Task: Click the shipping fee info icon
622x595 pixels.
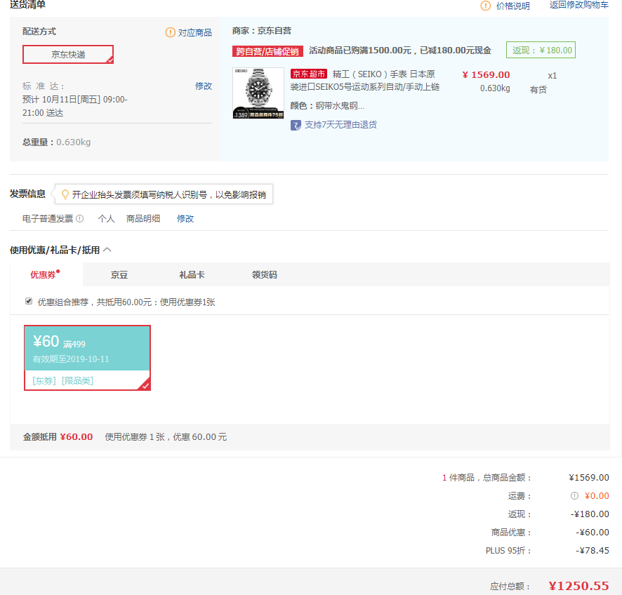Action: [574, 495]
